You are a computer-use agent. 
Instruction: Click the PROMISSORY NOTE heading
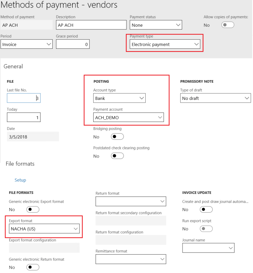pos(197,81)
